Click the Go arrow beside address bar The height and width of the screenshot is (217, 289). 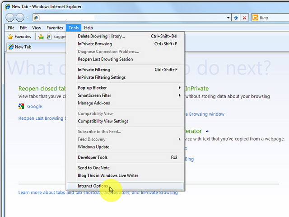236,18
